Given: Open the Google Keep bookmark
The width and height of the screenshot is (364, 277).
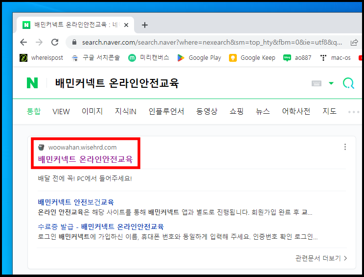Looking at the screenshot, I should 252,58.
